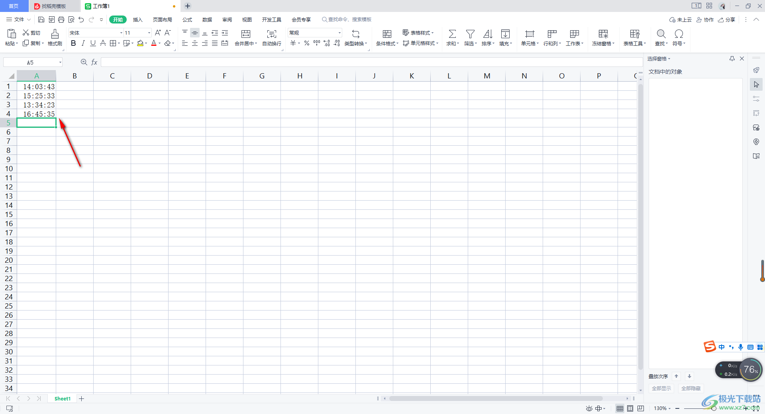765x414 pixels.
Task: Expand the borders dropdown arrow
Action: click(119, 43)
